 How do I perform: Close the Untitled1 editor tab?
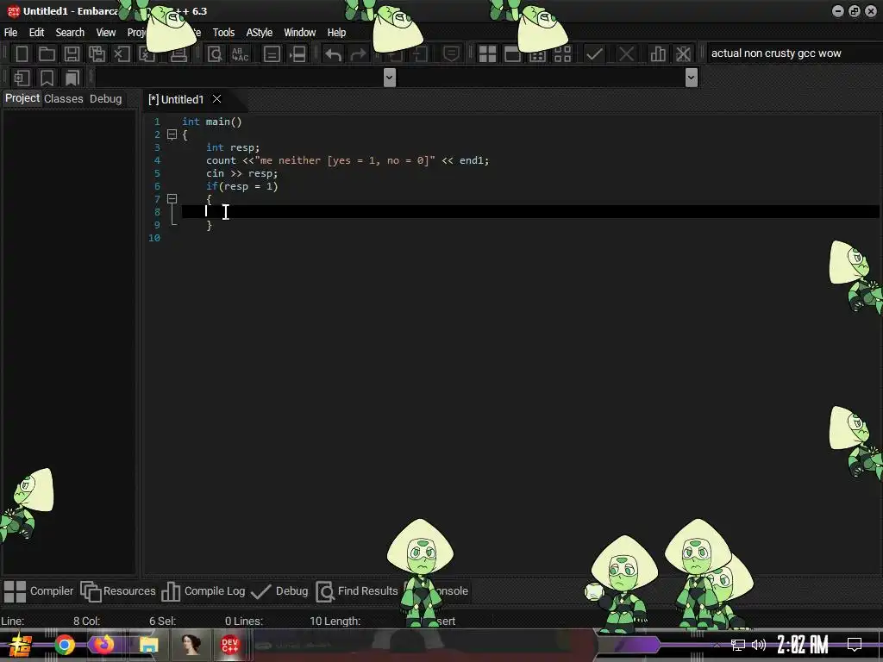tap(216, 99)
